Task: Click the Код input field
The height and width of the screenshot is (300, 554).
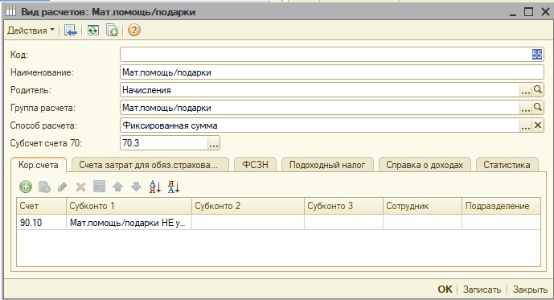Action: click(332, 55)
